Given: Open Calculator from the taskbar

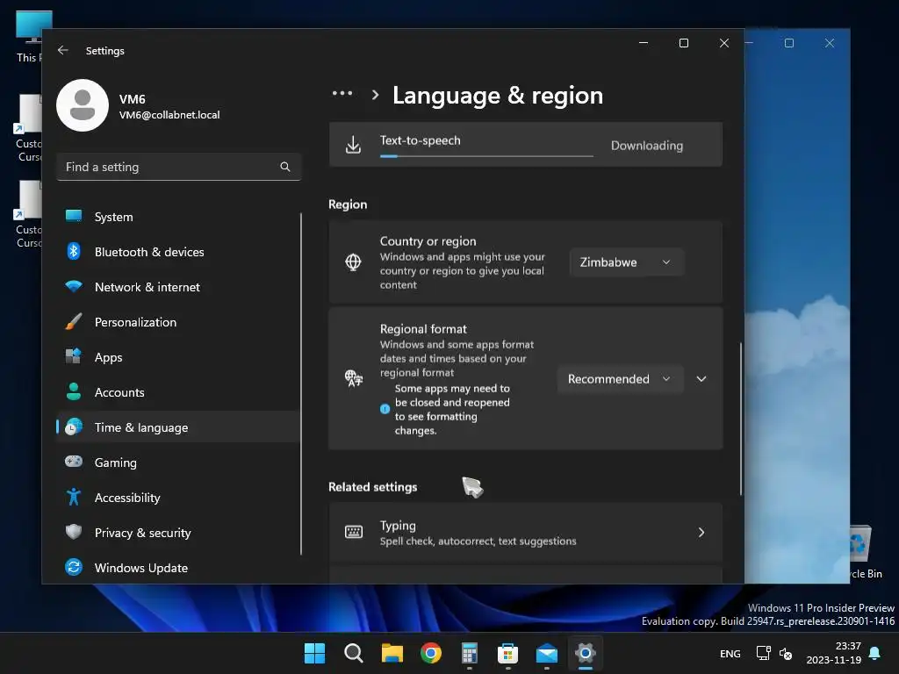Looking at the screenshot, I should coord(469,653).
